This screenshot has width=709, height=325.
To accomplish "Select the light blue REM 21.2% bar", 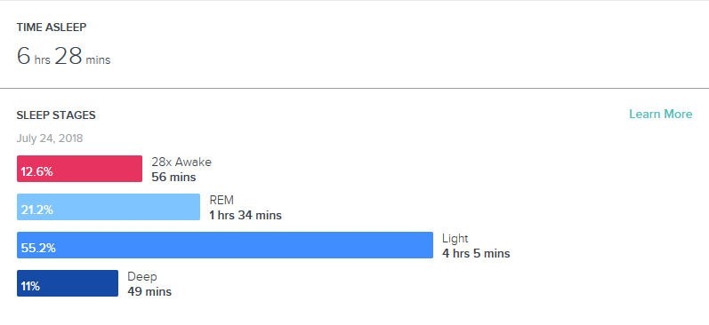I will pyautogui.click(x=109, y=207).
